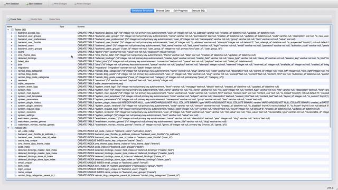Click the Name column header
Viewport: 338px width, 190px height.
point(33,27)
